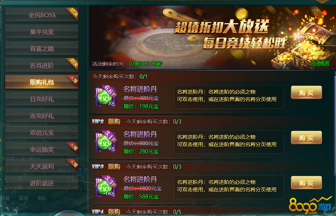Buy the VIP3 588元宝 pack
The width and height of the screenshot is (336, 216).
coord(306,183)
